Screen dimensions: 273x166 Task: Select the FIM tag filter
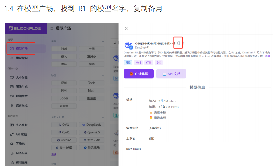pyautogui.click(x=64, y=91)
